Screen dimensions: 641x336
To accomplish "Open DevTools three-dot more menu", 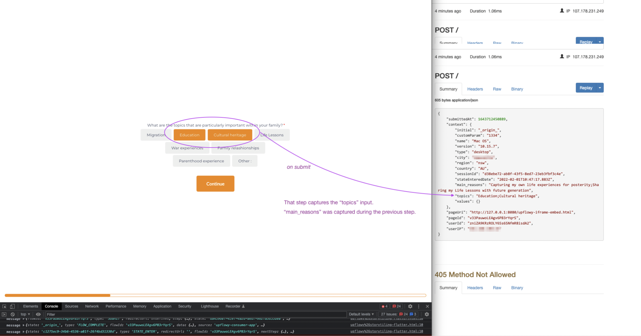I will coord(419,306).
